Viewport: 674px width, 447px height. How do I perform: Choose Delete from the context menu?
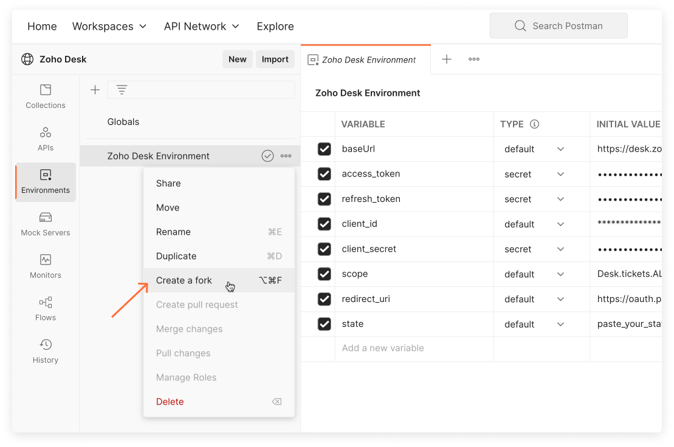[x=219, y=402]
